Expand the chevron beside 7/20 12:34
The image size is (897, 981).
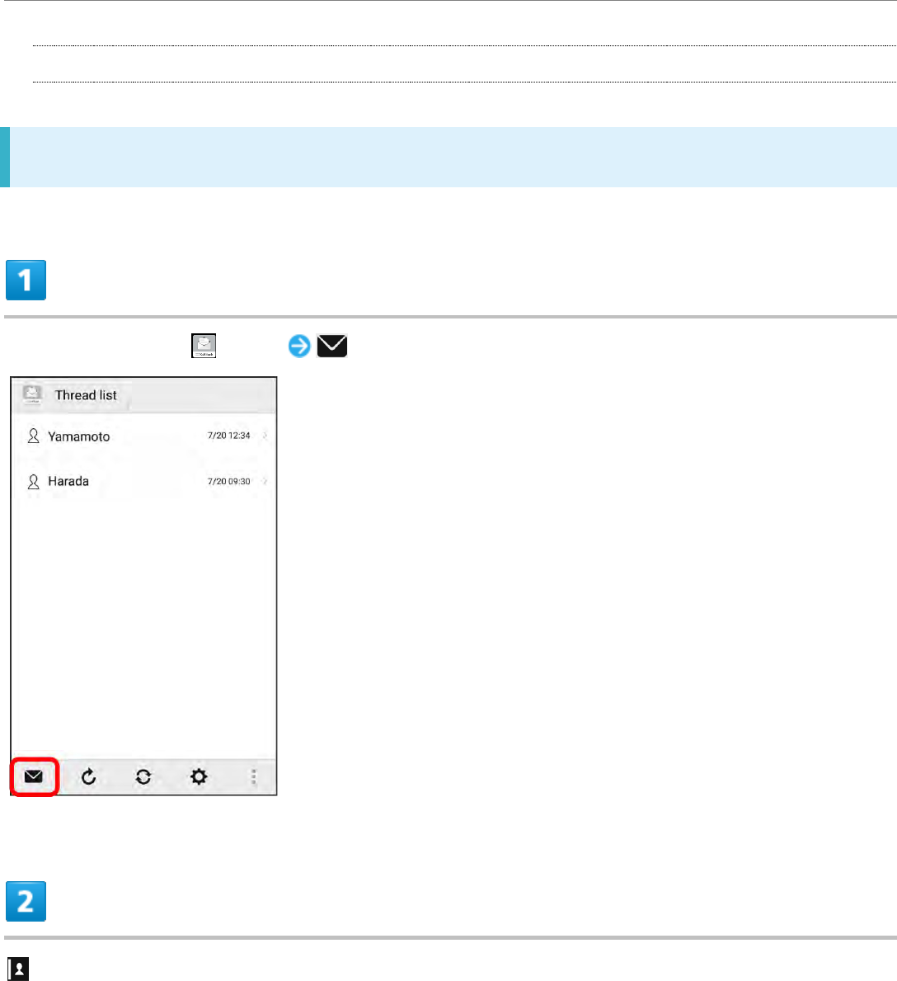coord(265,436)
